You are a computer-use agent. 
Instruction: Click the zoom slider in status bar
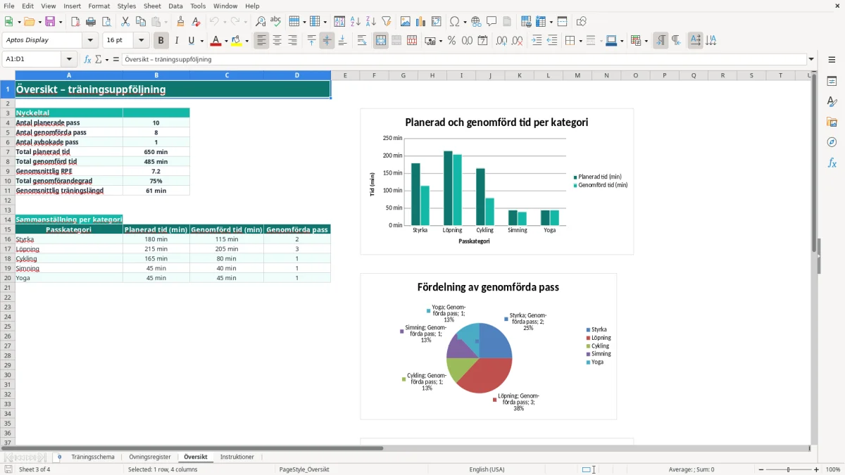[789, 469]
